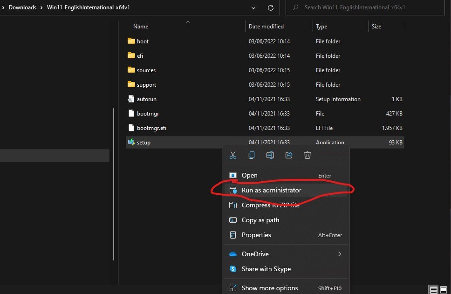Select Show more options
This screenshot has width=451, height=294.
pyautogui.click(x=286, y=288)
